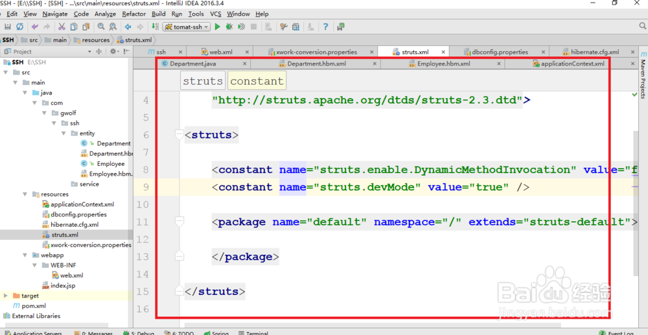Switch to the xwork-conversion.properties tab
This screenshot has height=335, width=648.
pyautogui.click(x=316, y=52)
